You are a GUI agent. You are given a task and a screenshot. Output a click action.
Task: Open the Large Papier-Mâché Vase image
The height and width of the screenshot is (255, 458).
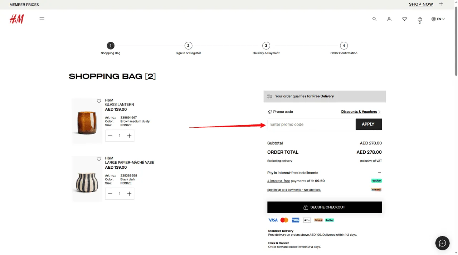pyautogui.click(x=87, y=179)
